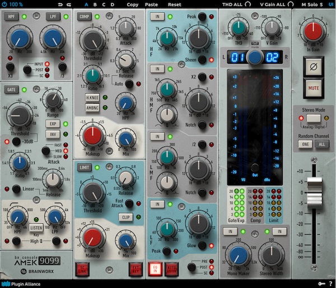Toggle the HPF filter button
Screen dimensions: 336x288
click(x=11, y=16)
